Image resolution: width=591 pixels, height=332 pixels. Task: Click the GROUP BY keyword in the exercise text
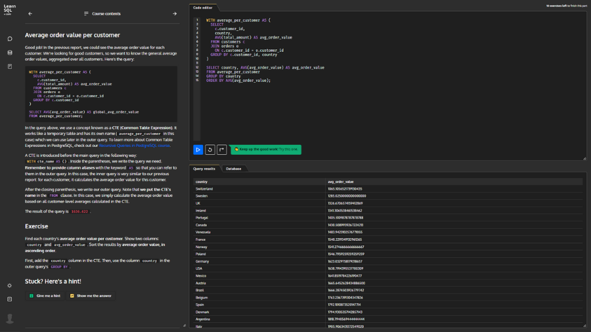59,267
